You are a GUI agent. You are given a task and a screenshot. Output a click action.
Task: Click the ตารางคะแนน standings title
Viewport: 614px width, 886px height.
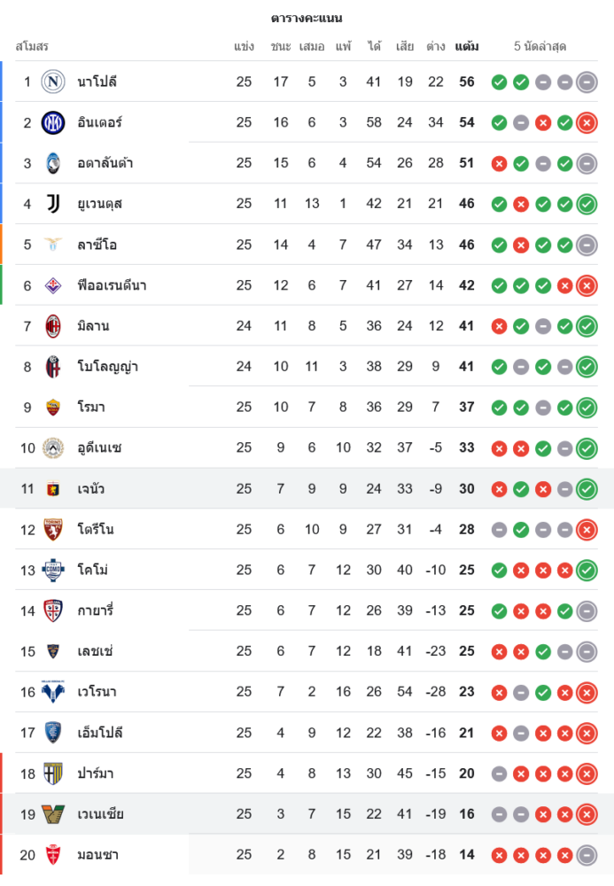click(x=307, y=18)
